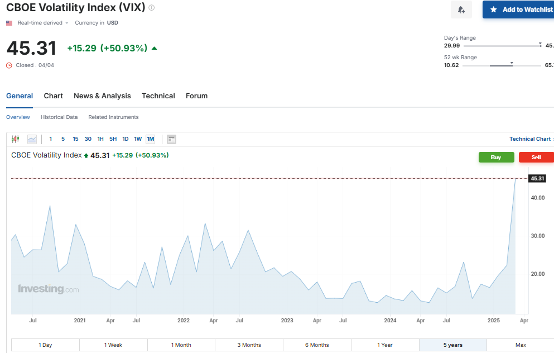Switch to candlestick chart type icon
The height and width of the screenshot is (353, 554).
coord(15,139)
